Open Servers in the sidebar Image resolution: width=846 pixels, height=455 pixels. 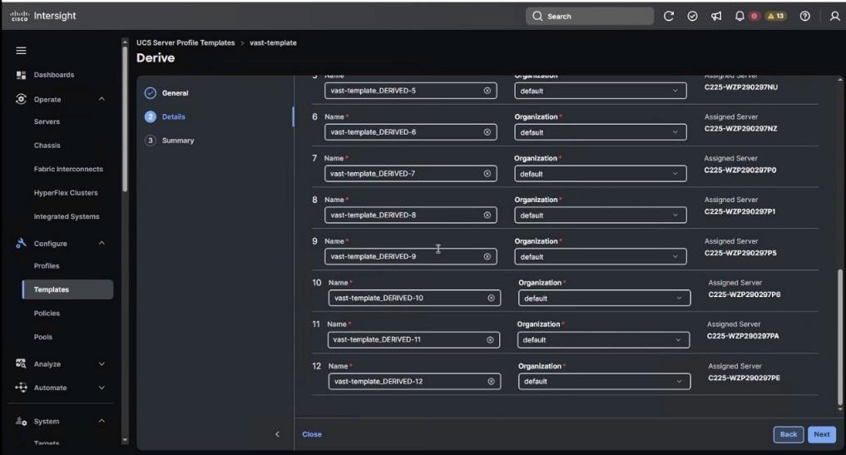coord(47,122)
